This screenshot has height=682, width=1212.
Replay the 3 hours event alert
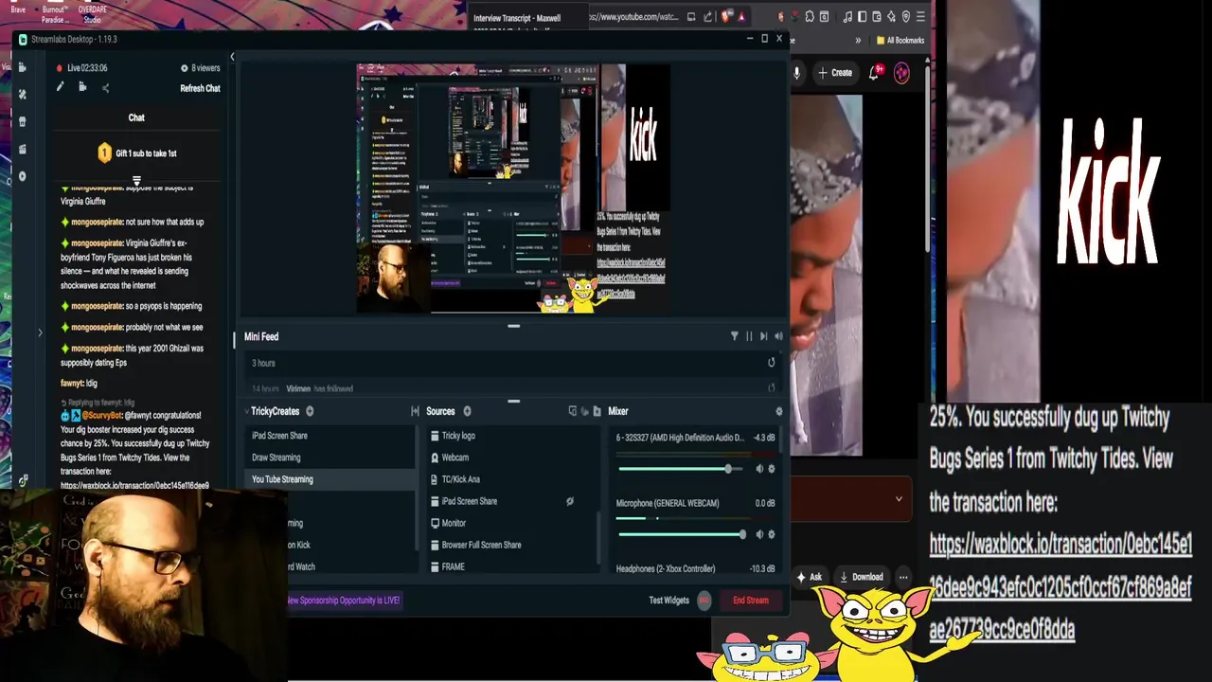pos(771,363)
